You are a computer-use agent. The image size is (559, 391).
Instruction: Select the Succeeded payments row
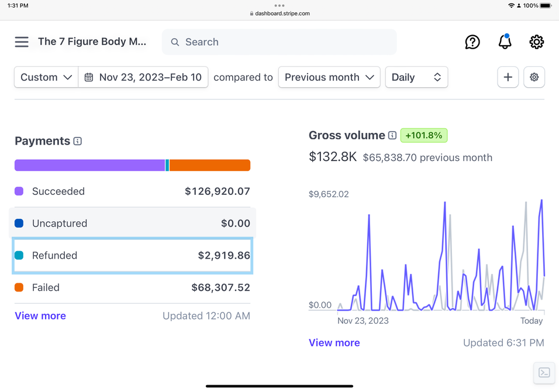pos(132,191)
